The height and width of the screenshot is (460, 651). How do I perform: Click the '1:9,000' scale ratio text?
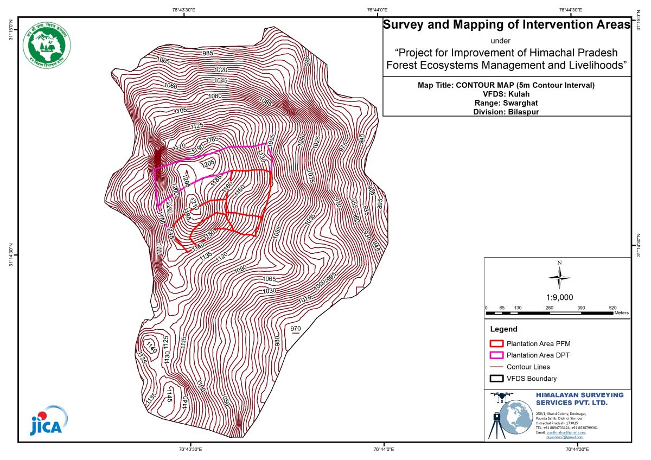point(559,298)
